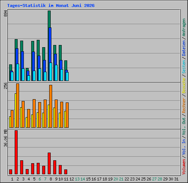Click the cyan Seiten bar for day 9

pyautogui.click(x=56, y=73)
